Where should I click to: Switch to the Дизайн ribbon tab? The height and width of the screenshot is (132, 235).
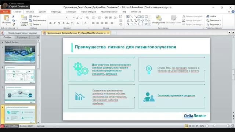click(43, 12)
